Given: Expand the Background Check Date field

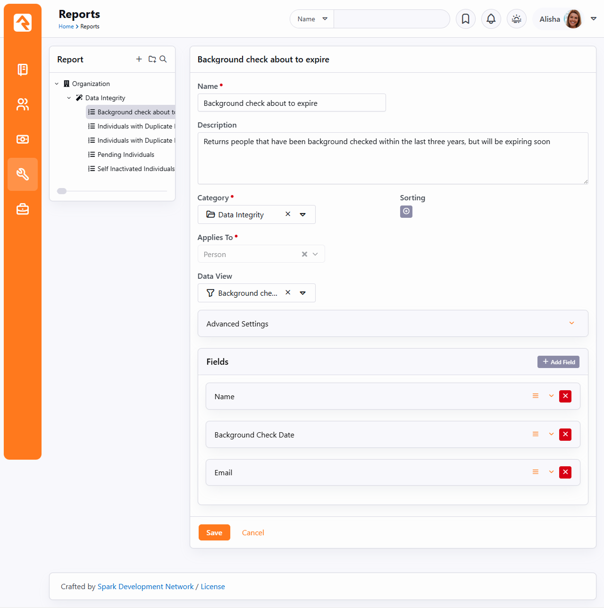Looking at the screenshot, I should [551, 434].
